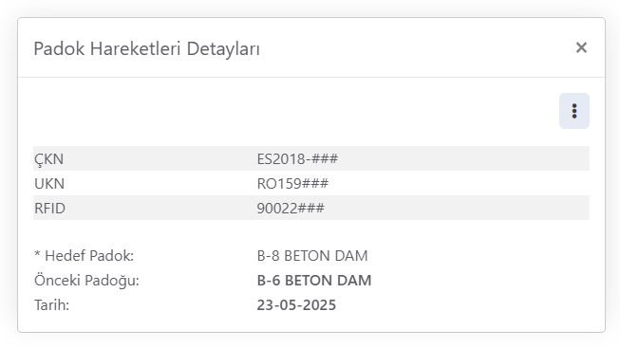Click the ÇKN value ES2018-###

(x=297, y=158)
